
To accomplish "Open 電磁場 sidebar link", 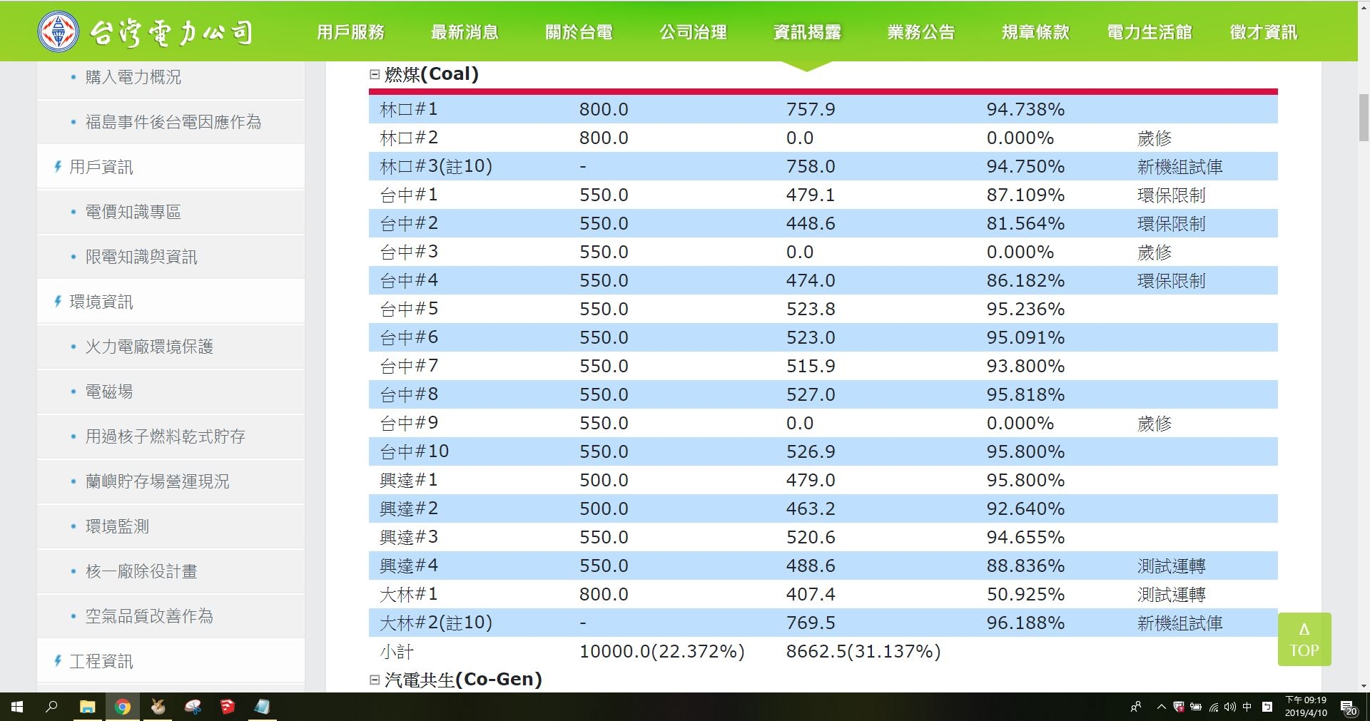I will pyautogui.click(x=109, y=392).
